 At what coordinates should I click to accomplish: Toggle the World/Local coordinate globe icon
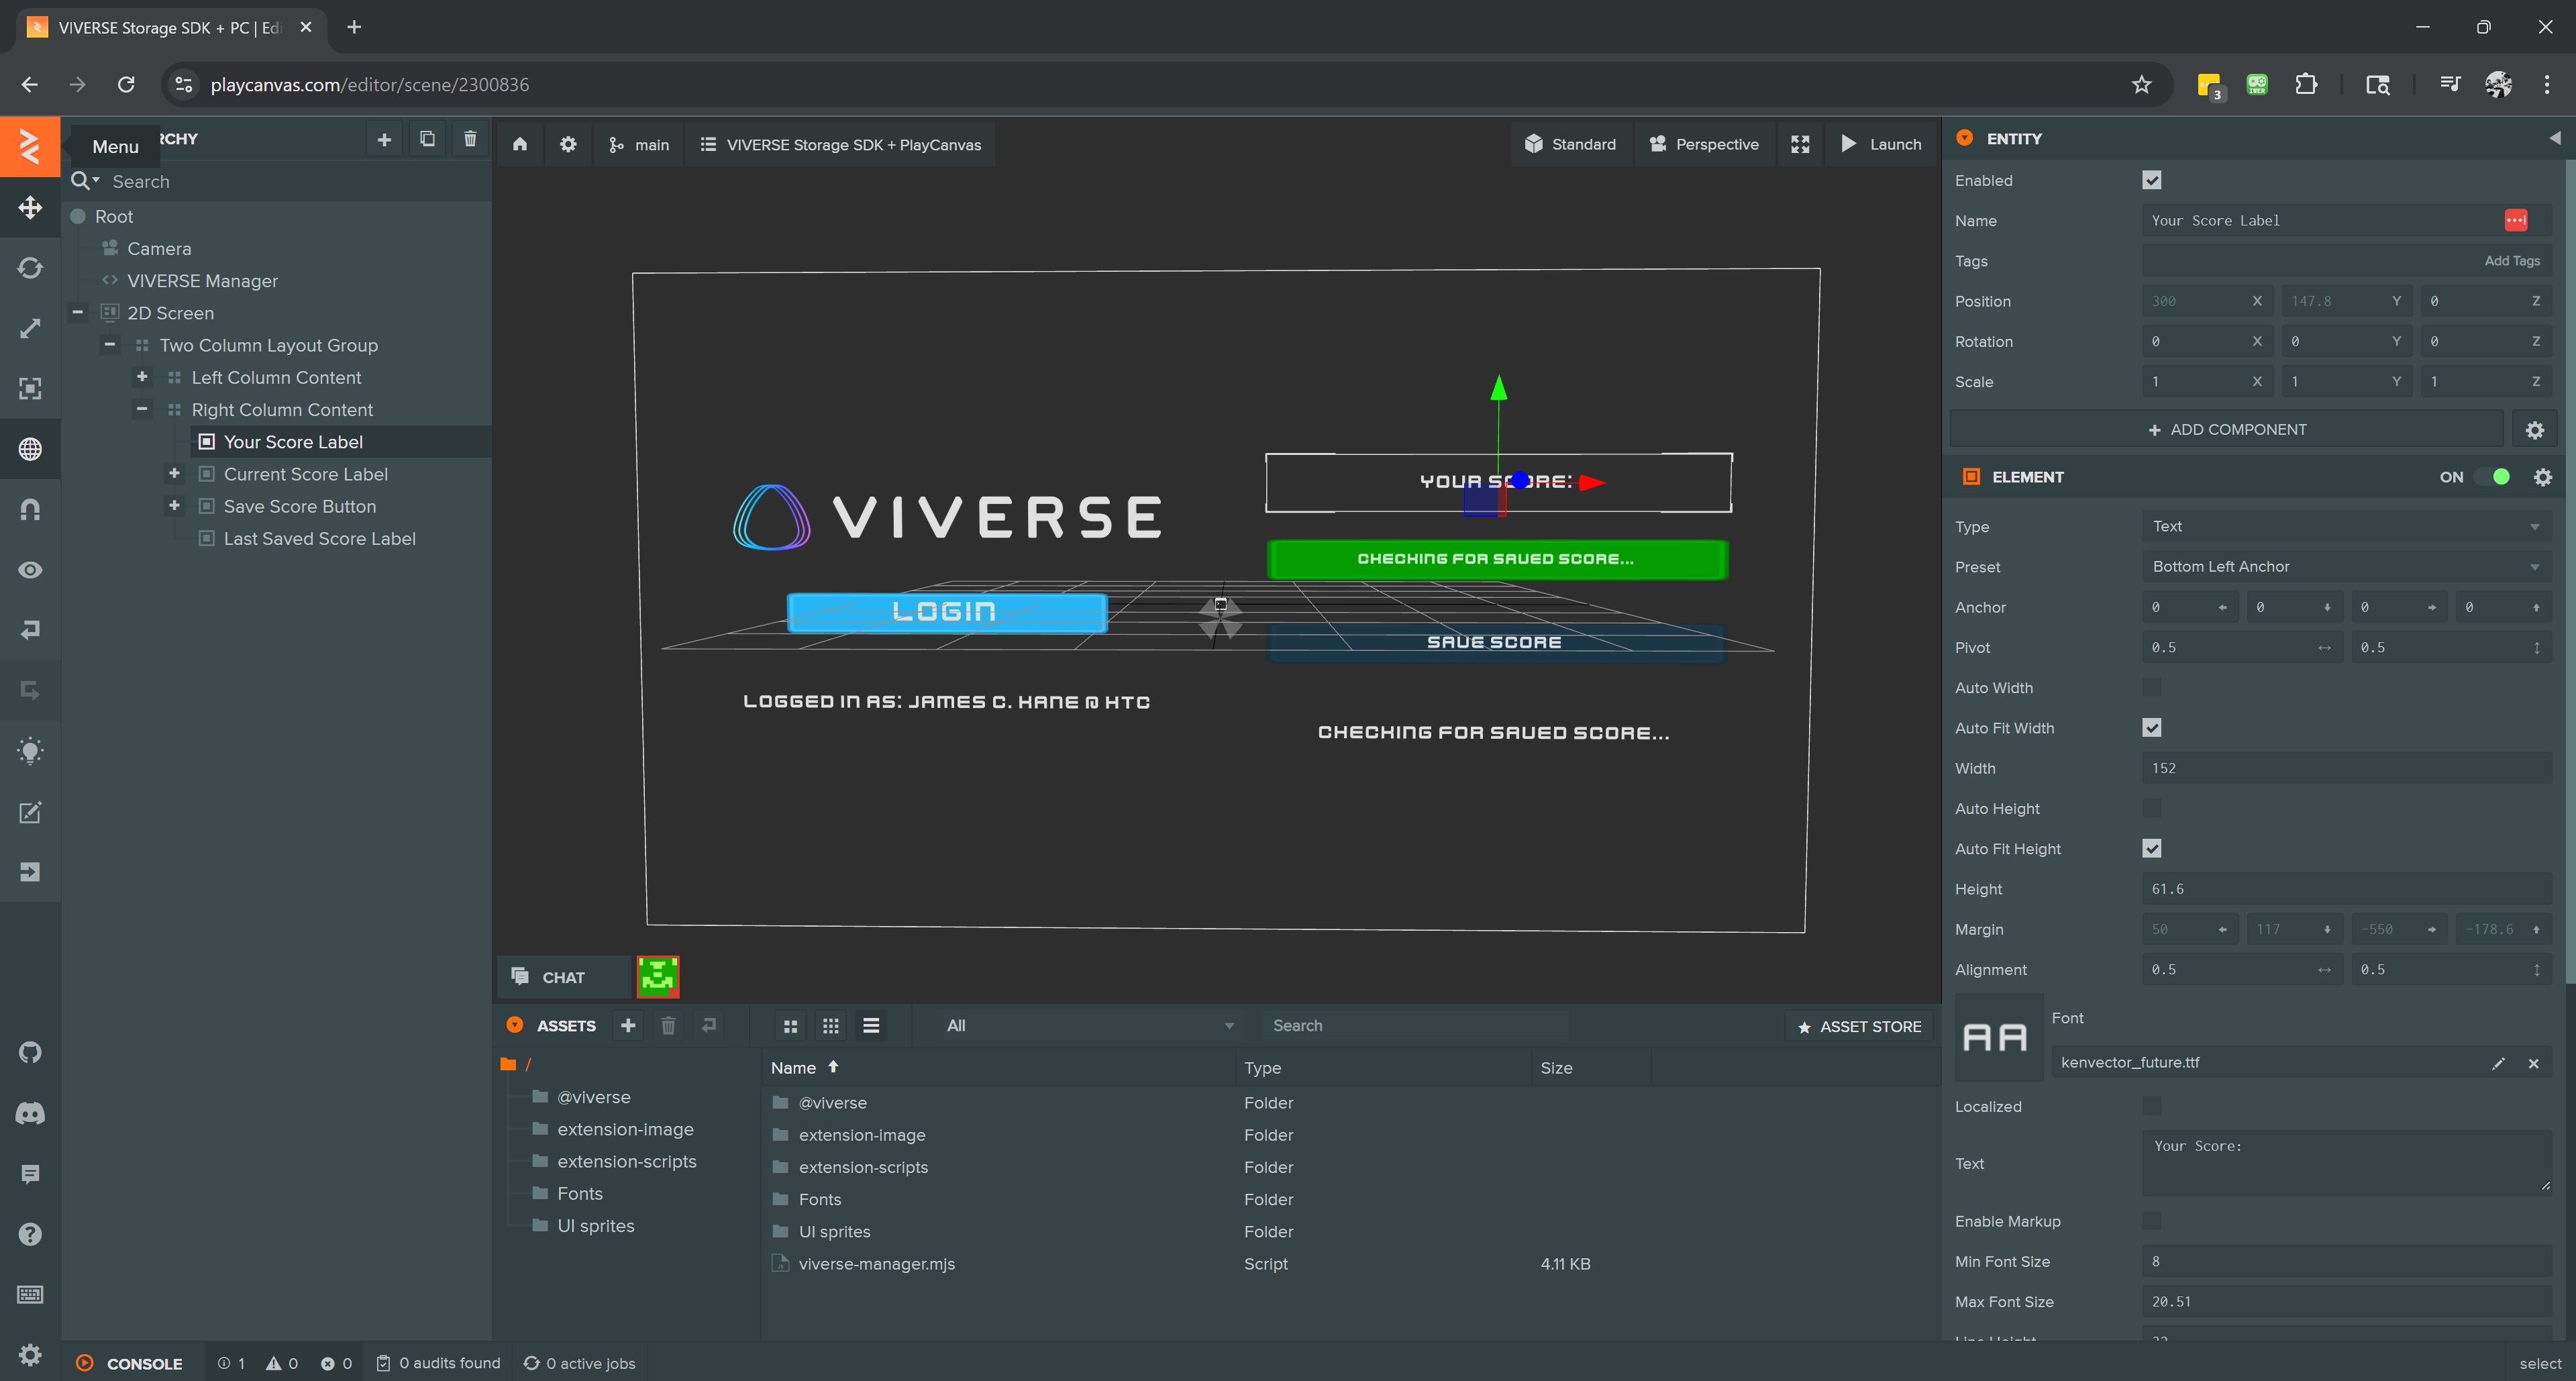[30, 449]
